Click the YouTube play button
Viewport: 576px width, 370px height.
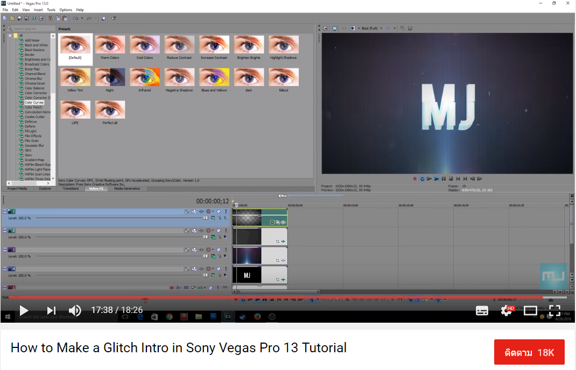(x=24, y=310)
